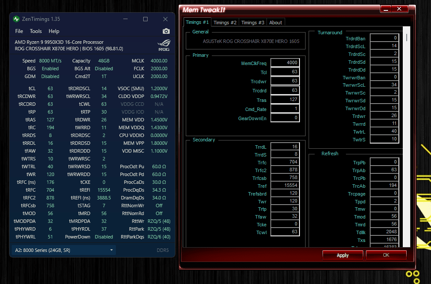This screenshot has width=431, height=284.
Task: Click the DDR5 label in ZenTimings
Action: click(x=163, y=250)
